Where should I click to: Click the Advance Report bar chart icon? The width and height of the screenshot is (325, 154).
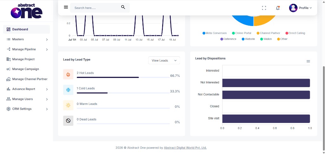(9, 89)
